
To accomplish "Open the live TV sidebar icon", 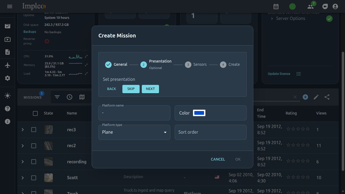I will tap(8, 39).
